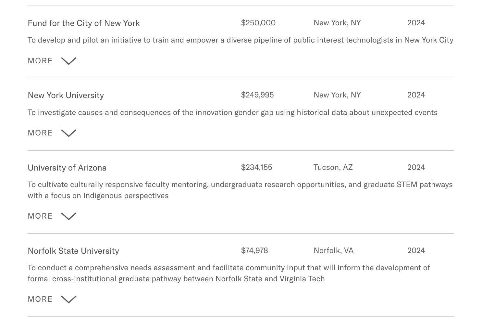Click the $74,978 grant amount
494x319 pixels.
pos(254,250)
